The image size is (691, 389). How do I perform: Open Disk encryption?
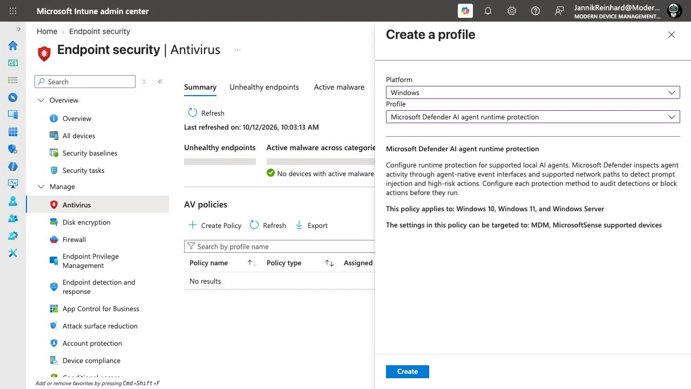click(86, 222)
